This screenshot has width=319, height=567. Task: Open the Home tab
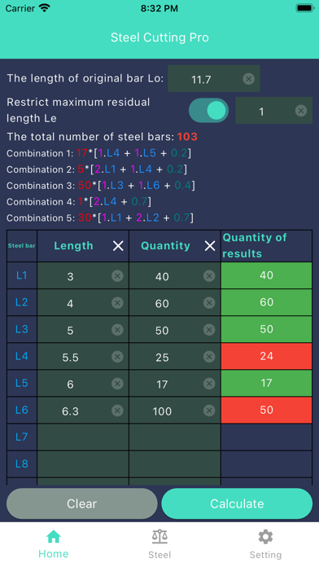pos(54,544)
